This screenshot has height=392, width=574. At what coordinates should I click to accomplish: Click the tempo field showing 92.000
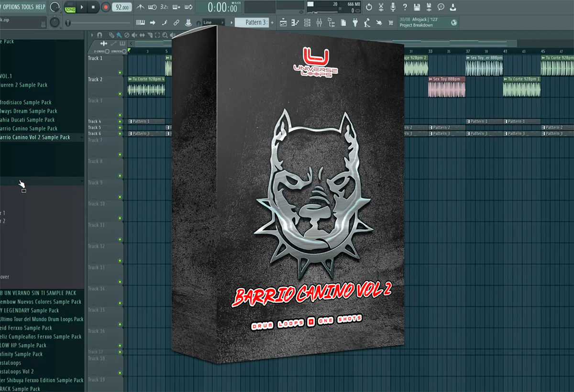(x=122, y=8)
